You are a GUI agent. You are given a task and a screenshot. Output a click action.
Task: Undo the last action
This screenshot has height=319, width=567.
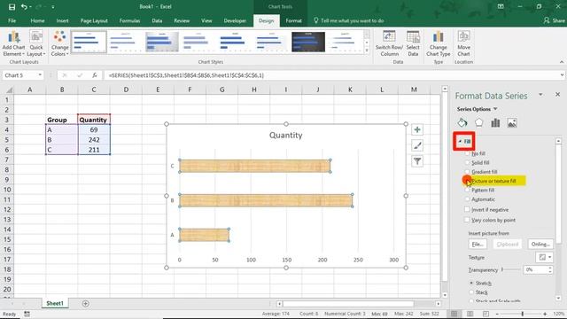24,6
